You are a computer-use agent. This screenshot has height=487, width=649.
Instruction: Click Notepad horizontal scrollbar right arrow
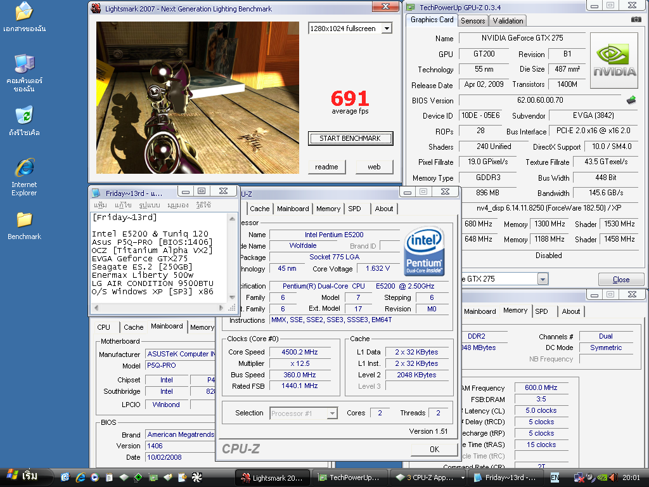point(221,308)
